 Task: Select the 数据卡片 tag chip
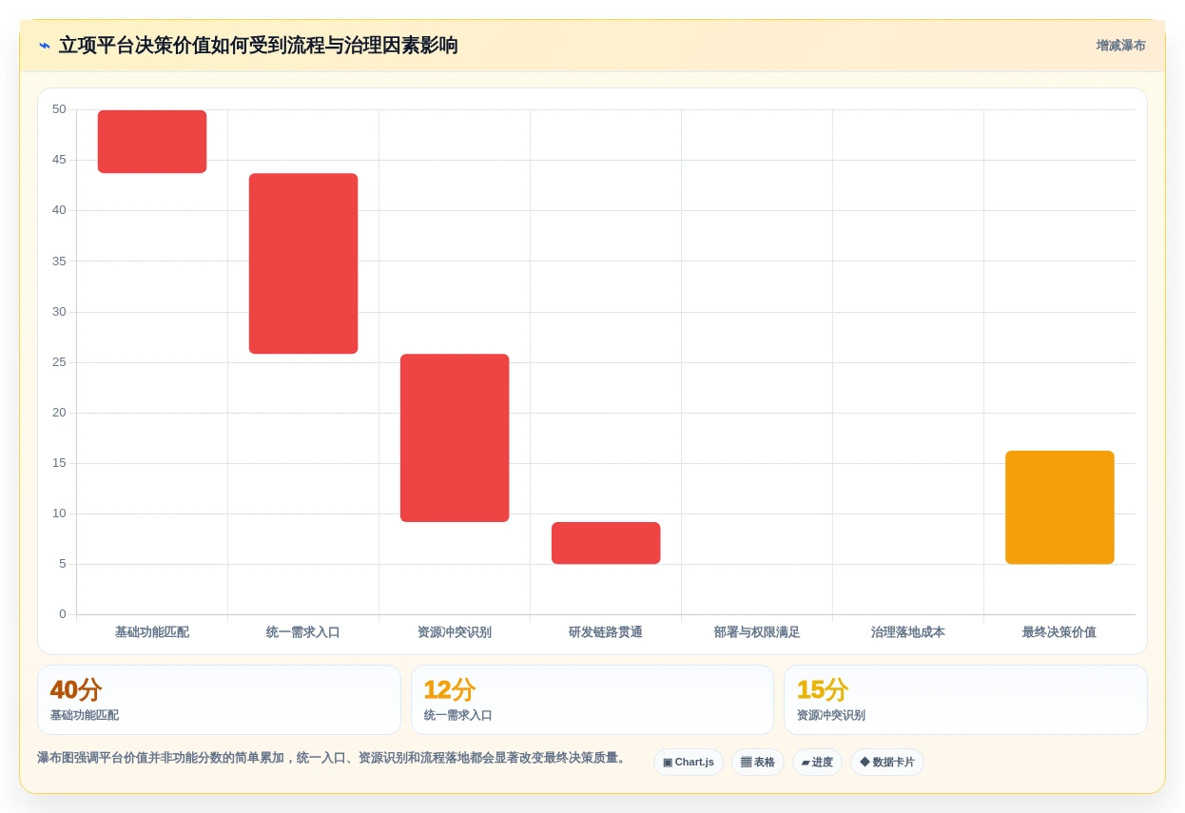point(887,762)
